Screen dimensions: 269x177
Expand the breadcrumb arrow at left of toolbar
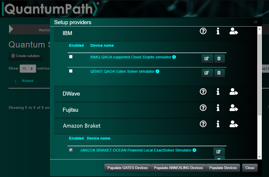click(11, 29)
